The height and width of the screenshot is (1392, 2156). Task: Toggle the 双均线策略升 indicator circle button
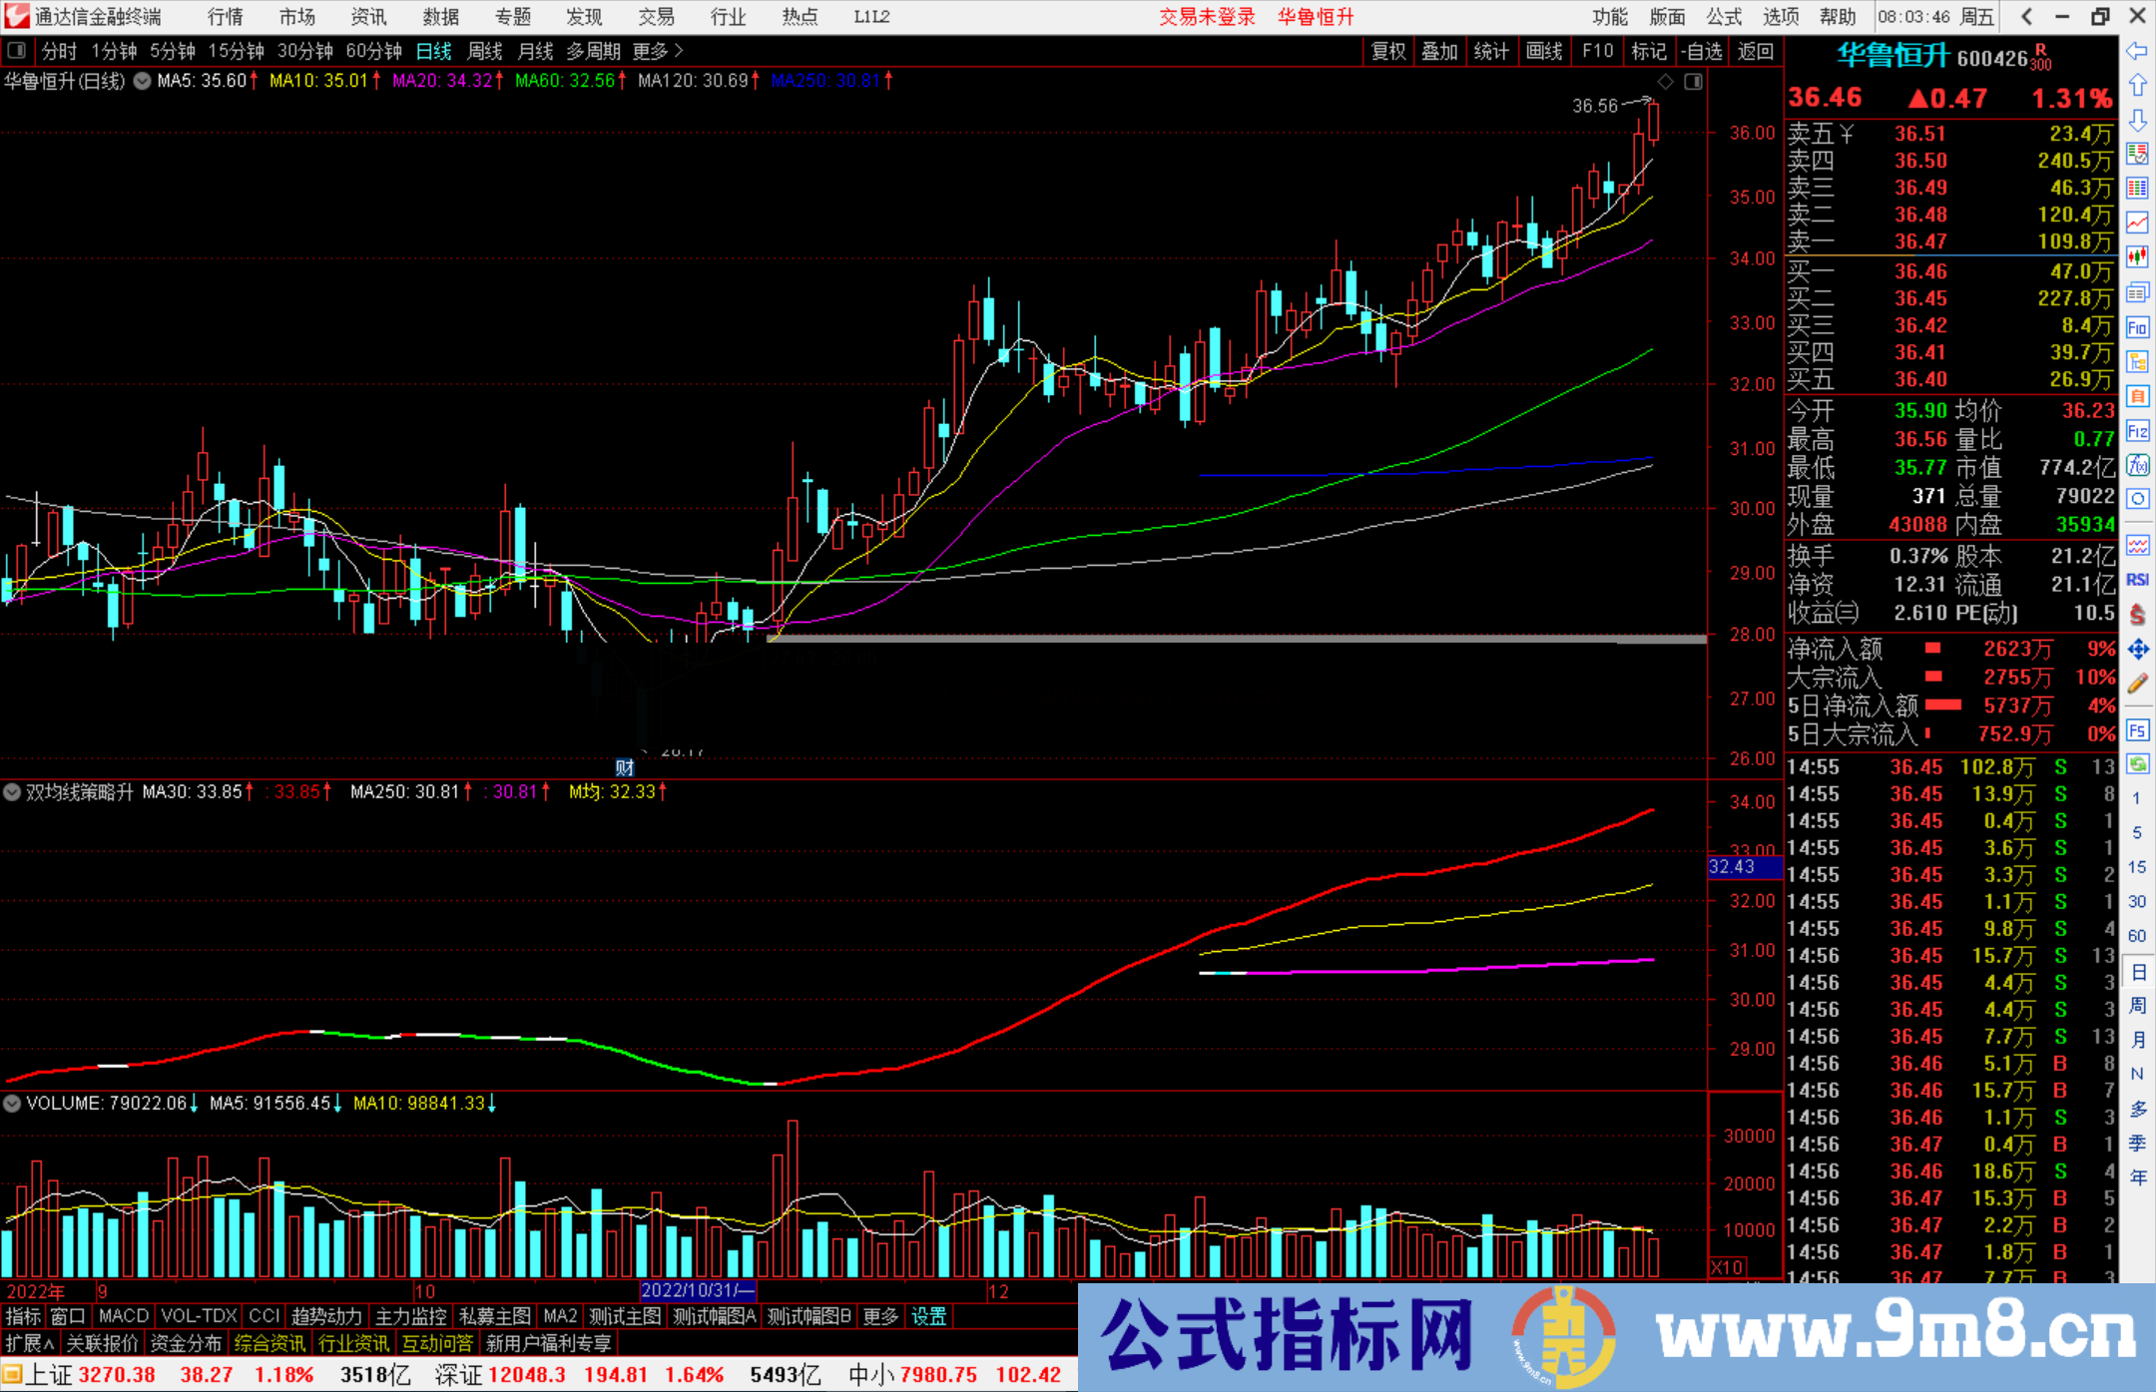pyautogui.click(x=12, y=792)
